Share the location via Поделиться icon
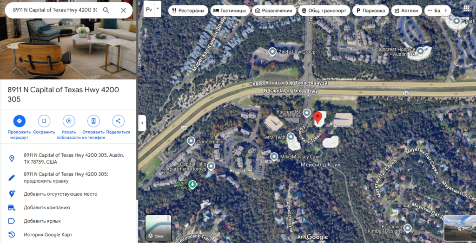Image resolution: width=476 pixels, height=243 pixels. coord(118,121)
